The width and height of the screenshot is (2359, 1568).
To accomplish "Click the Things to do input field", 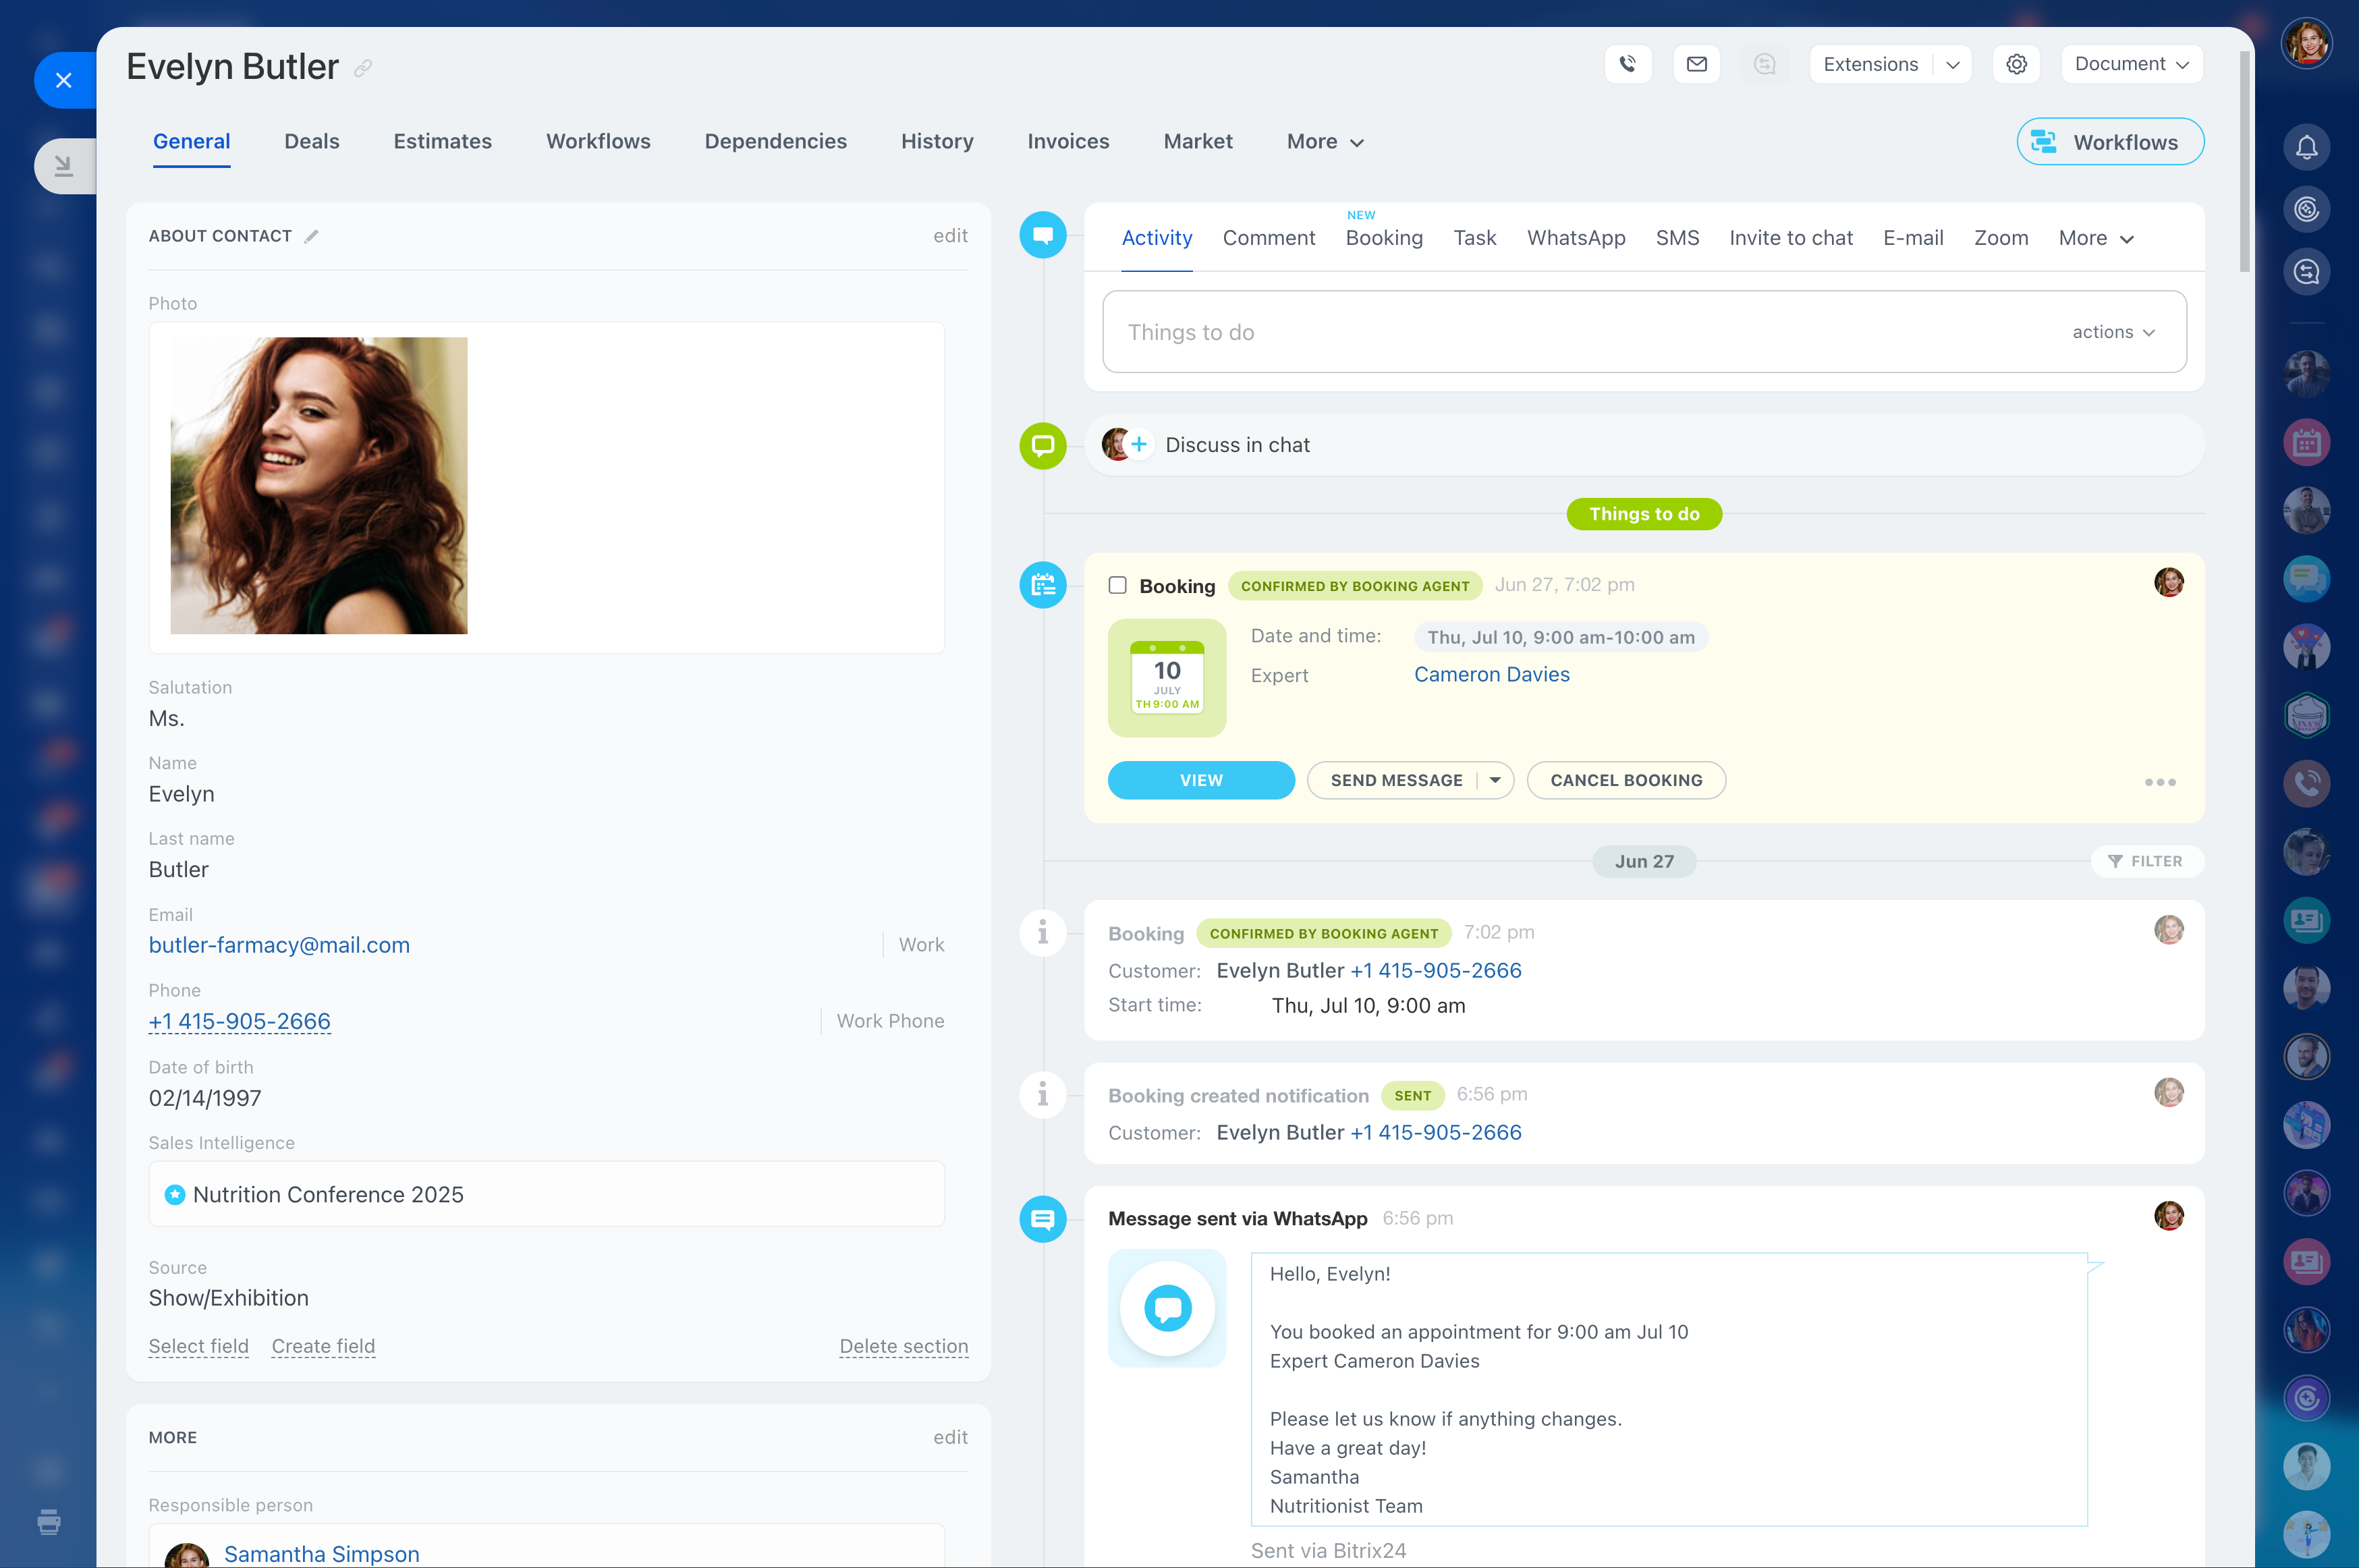I will (1400, 332).
